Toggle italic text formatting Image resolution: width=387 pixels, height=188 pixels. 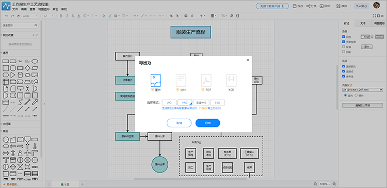tap(67, 16)
